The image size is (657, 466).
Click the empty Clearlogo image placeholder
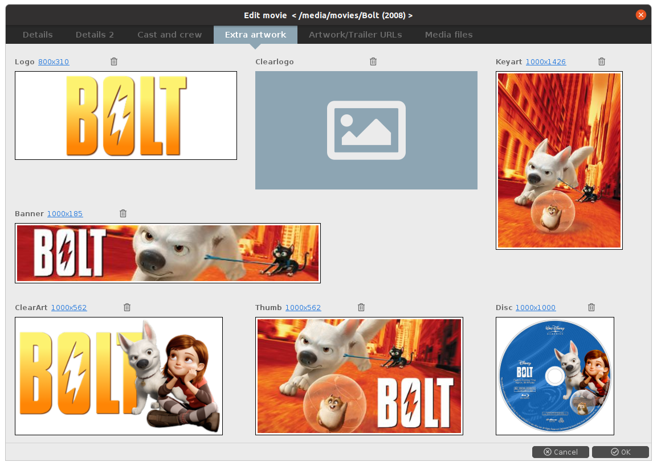[366, 130]
